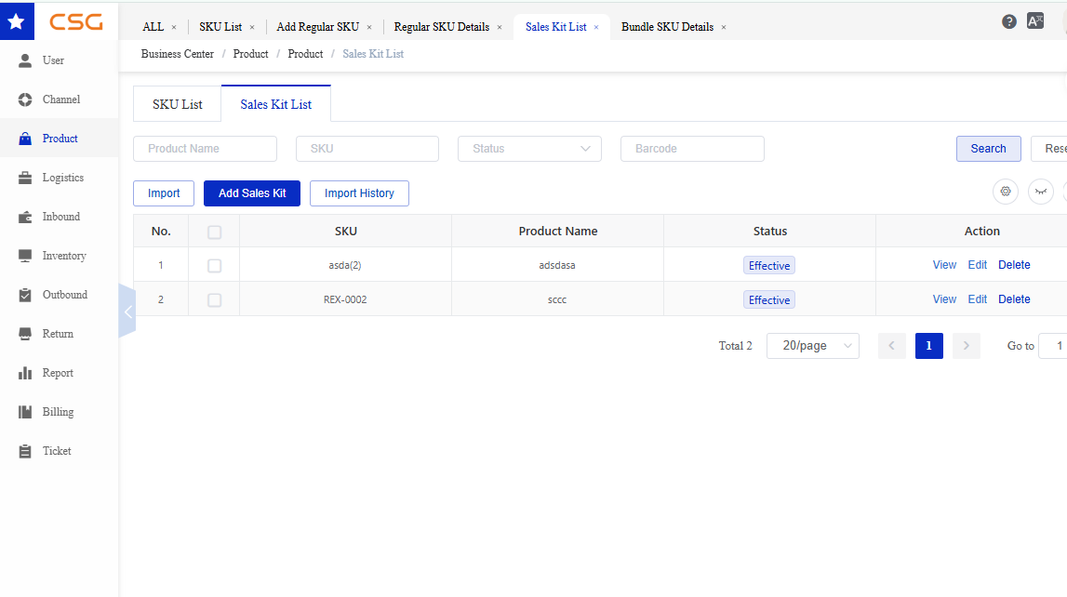Click the CSG logo

pyautogui.click(x=75, y=21)
